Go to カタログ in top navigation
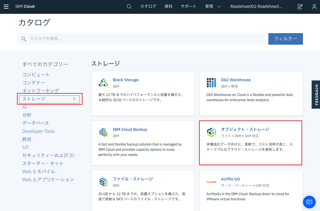Screen dimensions: 320x211 click(148, 7)
